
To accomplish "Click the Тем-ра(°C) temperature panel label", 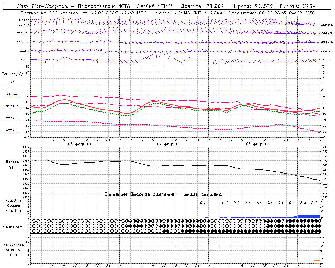I will 12,74.
